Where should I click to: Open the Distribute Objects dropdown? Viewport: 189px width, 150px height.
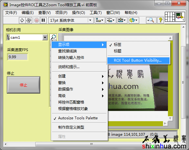coord(111,20)
